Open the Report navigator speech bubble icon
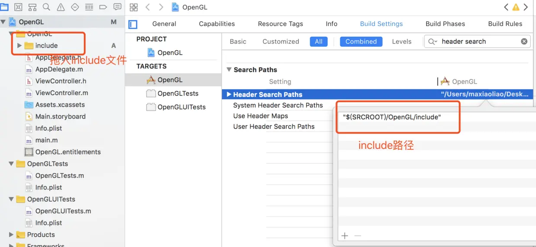Screen dimensions: 536x247 (117, 7)
